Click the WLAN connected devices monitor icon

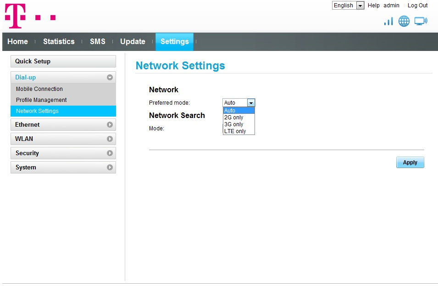point(421,21)
